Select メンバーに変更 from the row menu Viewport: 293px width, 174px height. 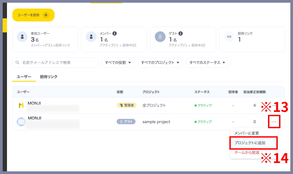(247, 133)
